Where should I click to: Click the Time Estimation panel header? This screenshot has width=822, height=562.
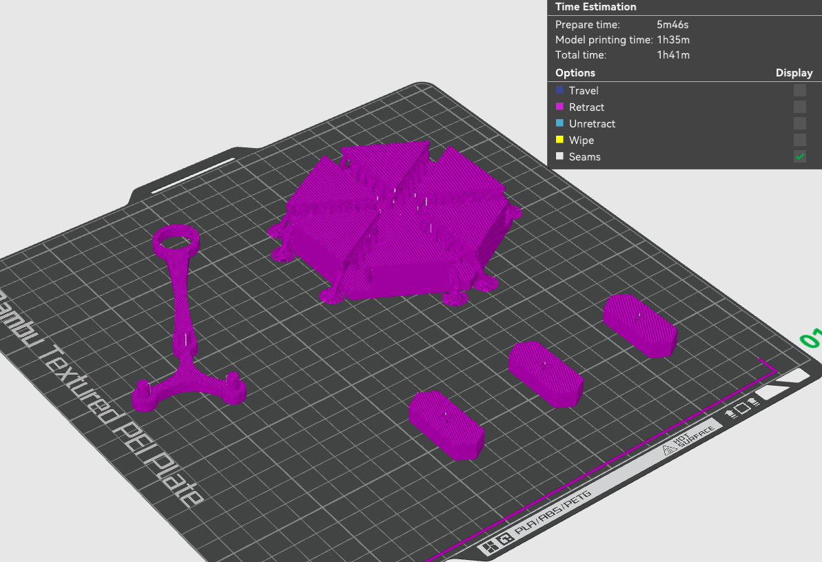point(595,7)
